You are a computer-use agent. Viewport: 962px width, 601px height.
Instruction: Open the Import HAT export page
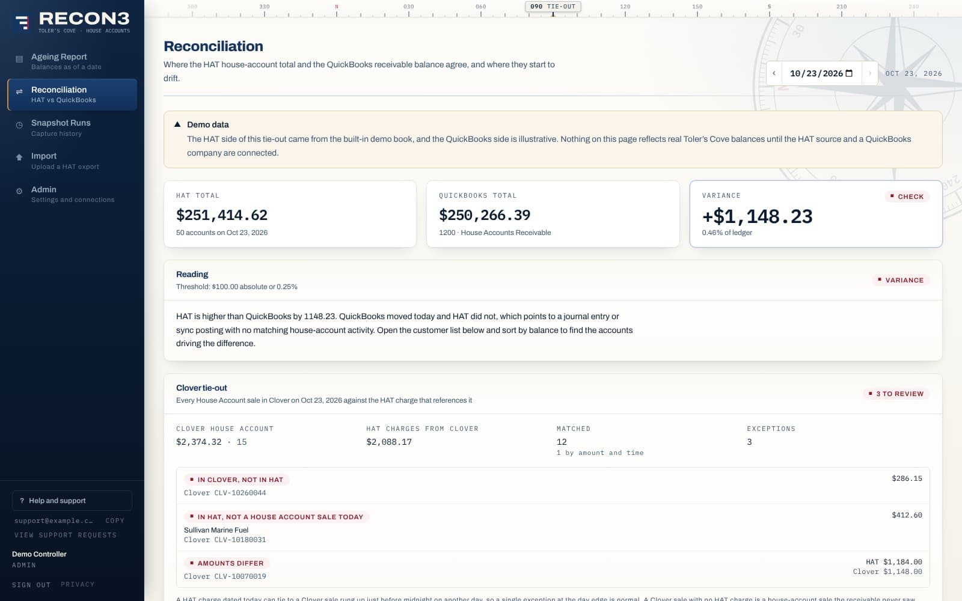coord(72,160)
